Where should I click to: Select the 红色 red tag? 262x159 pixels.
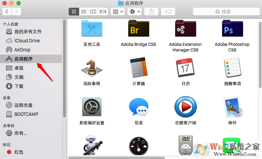31,152
